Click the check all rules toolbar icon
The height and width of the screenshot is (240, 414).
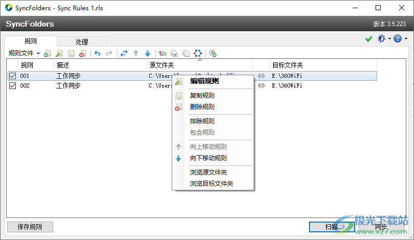pyautogui.click(x=174, y=54)
